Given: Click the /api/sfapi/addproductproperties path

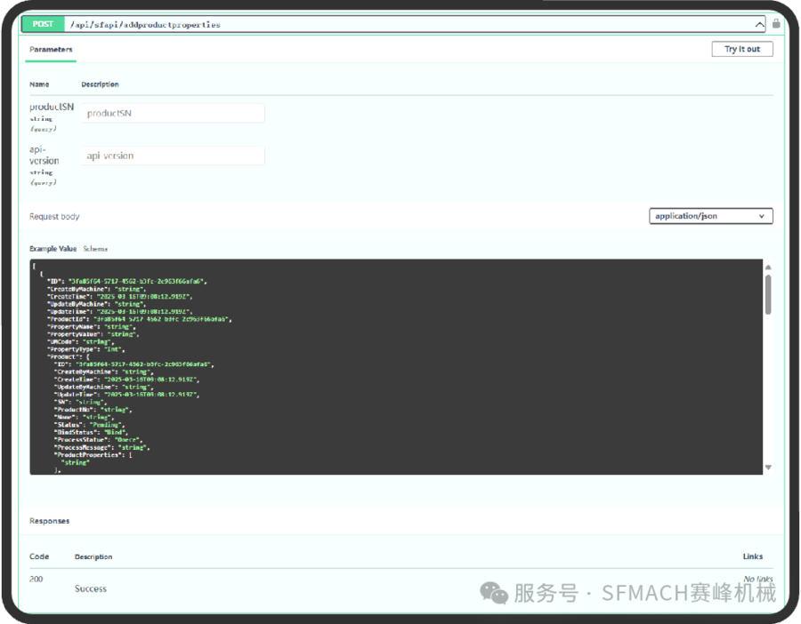Looking at the screenshot, I should click(x=145, y=25).
